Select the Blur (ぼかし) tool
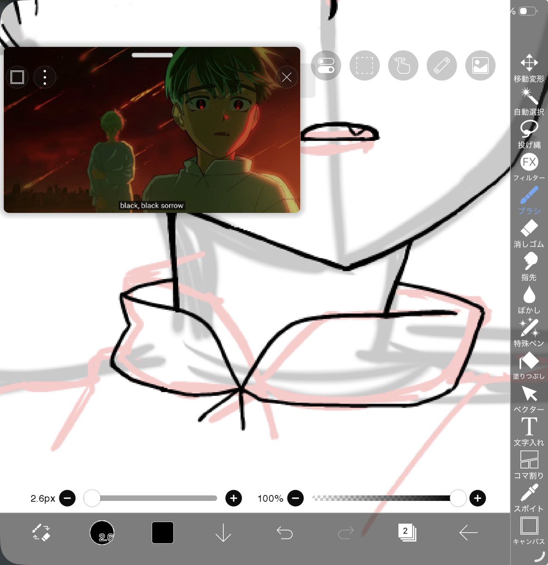The height and width of the screenshot is (565, 548). 529,299
